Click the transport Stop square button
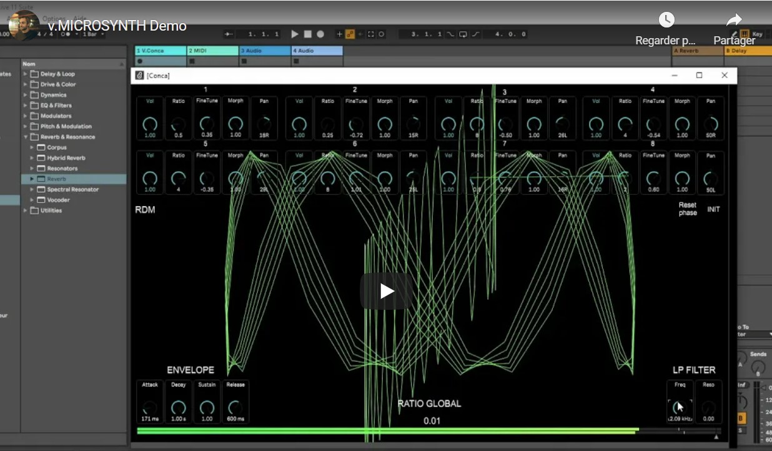Image resolution: width=772 pixels, height=451 pixels. click(x=307, y=34)
